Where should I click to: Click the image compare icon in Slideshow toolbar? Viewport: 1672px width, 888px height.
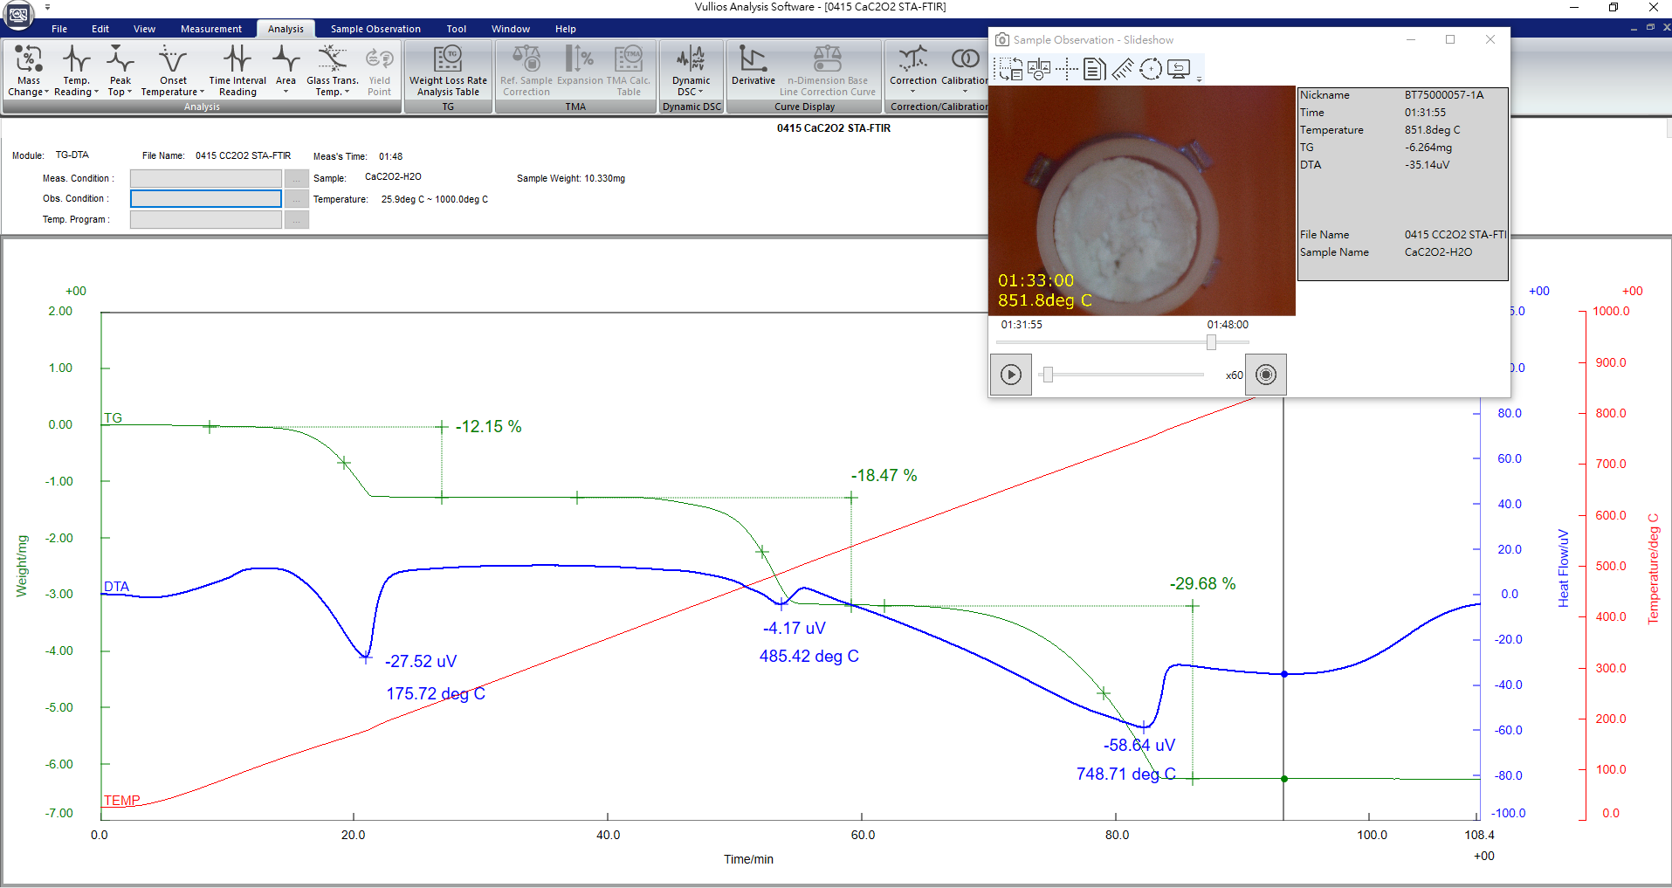click(1038, 69)
